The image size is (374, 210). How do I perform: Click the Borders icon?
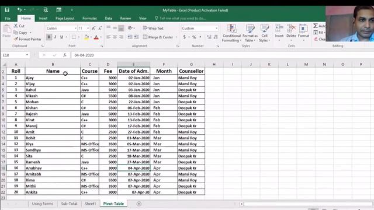click(x=74, y=37)
